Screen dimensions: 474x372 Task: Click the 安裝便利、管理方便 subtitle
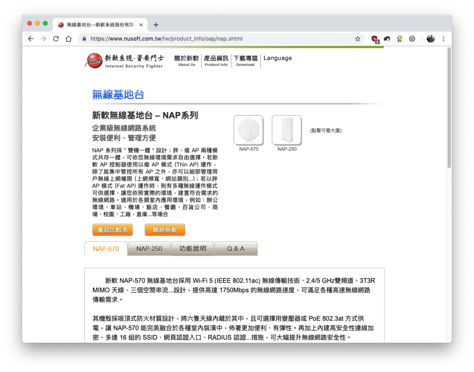[x=124, y=138]
